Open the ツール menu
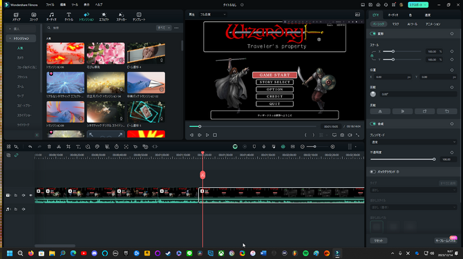Screen dimensions: 463x259 [75, 5]
